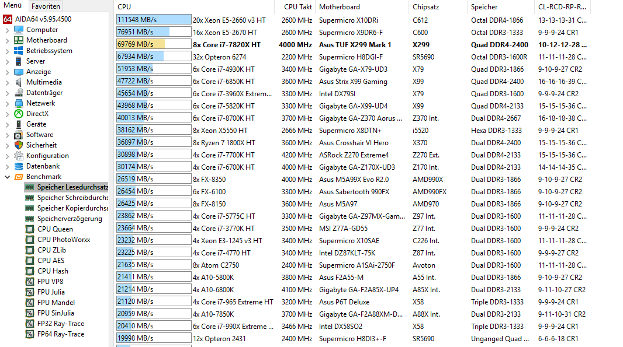Click the Sicherheit shield icon

[19, 145]
